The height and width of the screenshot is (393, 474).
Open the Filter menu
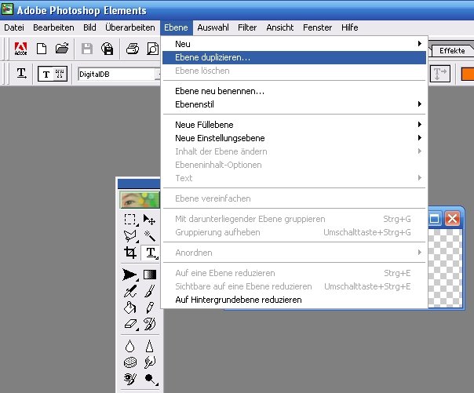click(x=247, y=27)
